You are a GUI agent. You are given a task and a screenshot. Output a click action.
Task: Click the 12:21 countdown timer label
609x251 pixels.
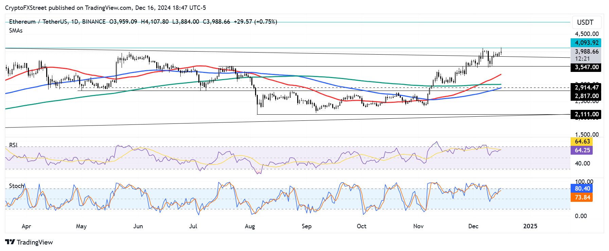click(582, 59)
